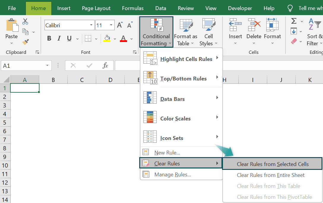323x203 pixels.
Task: Choose Manage Rules... menu item
Action: click(x=181, y=175)
